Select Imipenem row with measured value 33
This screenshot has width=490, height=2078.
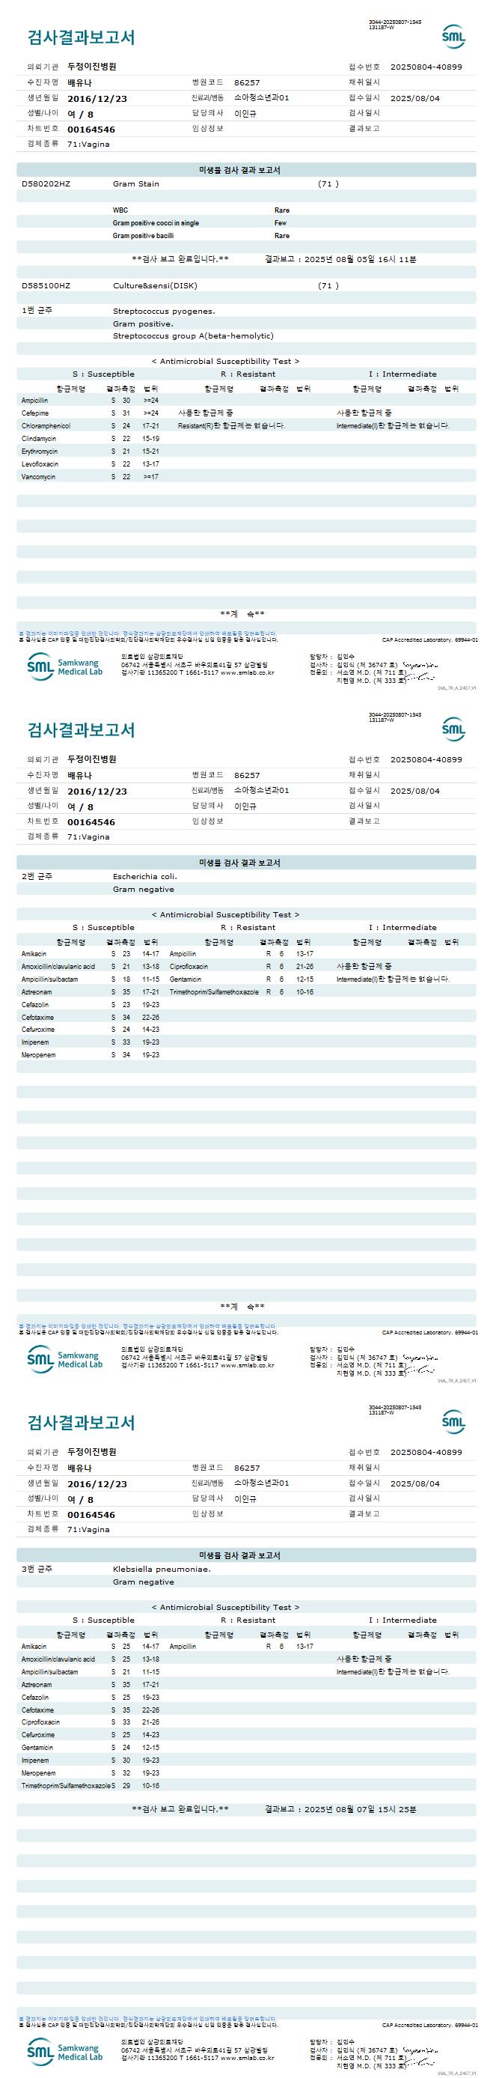[91, 1042]
